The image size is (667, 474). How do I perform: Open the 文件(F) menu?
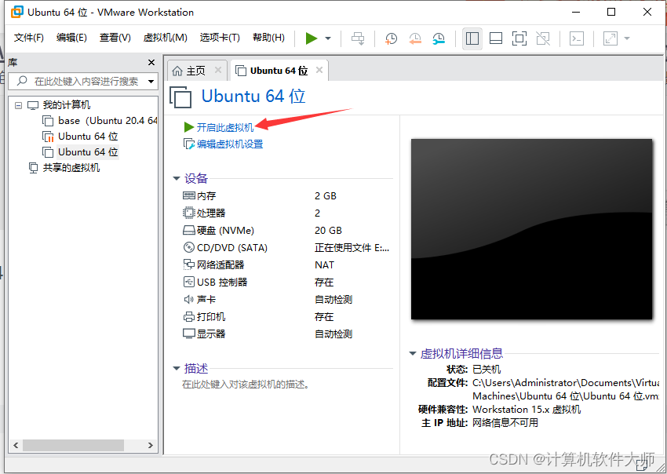pyautogui.click(x=29, y=38)
